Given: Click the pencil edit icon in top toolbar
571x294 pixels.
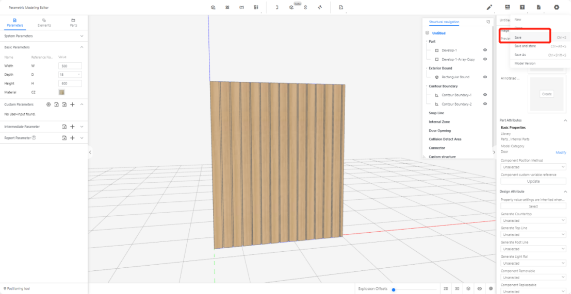Looking at the screenshot, I should tap(490, 7).
